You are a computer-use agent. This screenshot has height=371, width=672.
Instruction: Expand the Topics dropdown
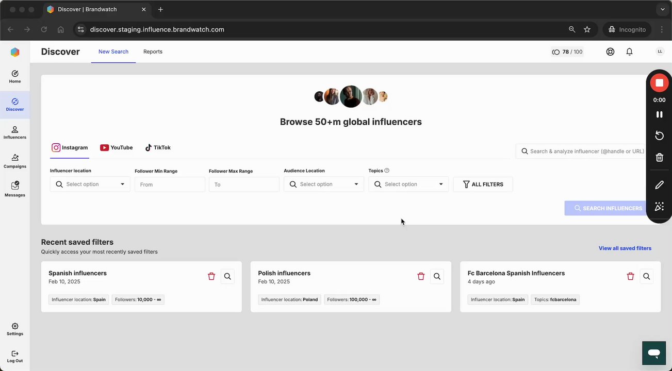(x=408, y=184)
